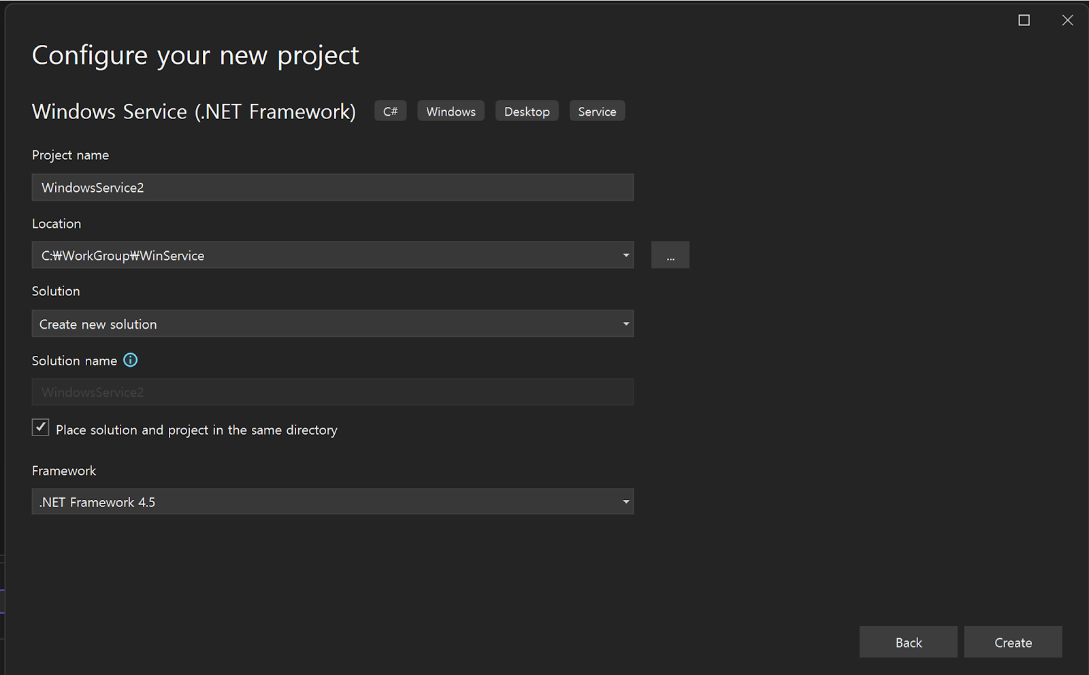The height and width of the screenshot is (675, 1089).
Task: Click the browse location ellipsis button
Action: click(670, 255)
